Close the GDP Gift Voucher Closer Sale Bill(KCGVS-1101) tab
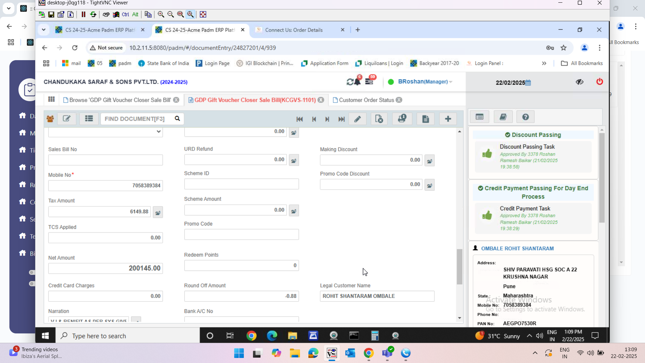 [321, 100]
